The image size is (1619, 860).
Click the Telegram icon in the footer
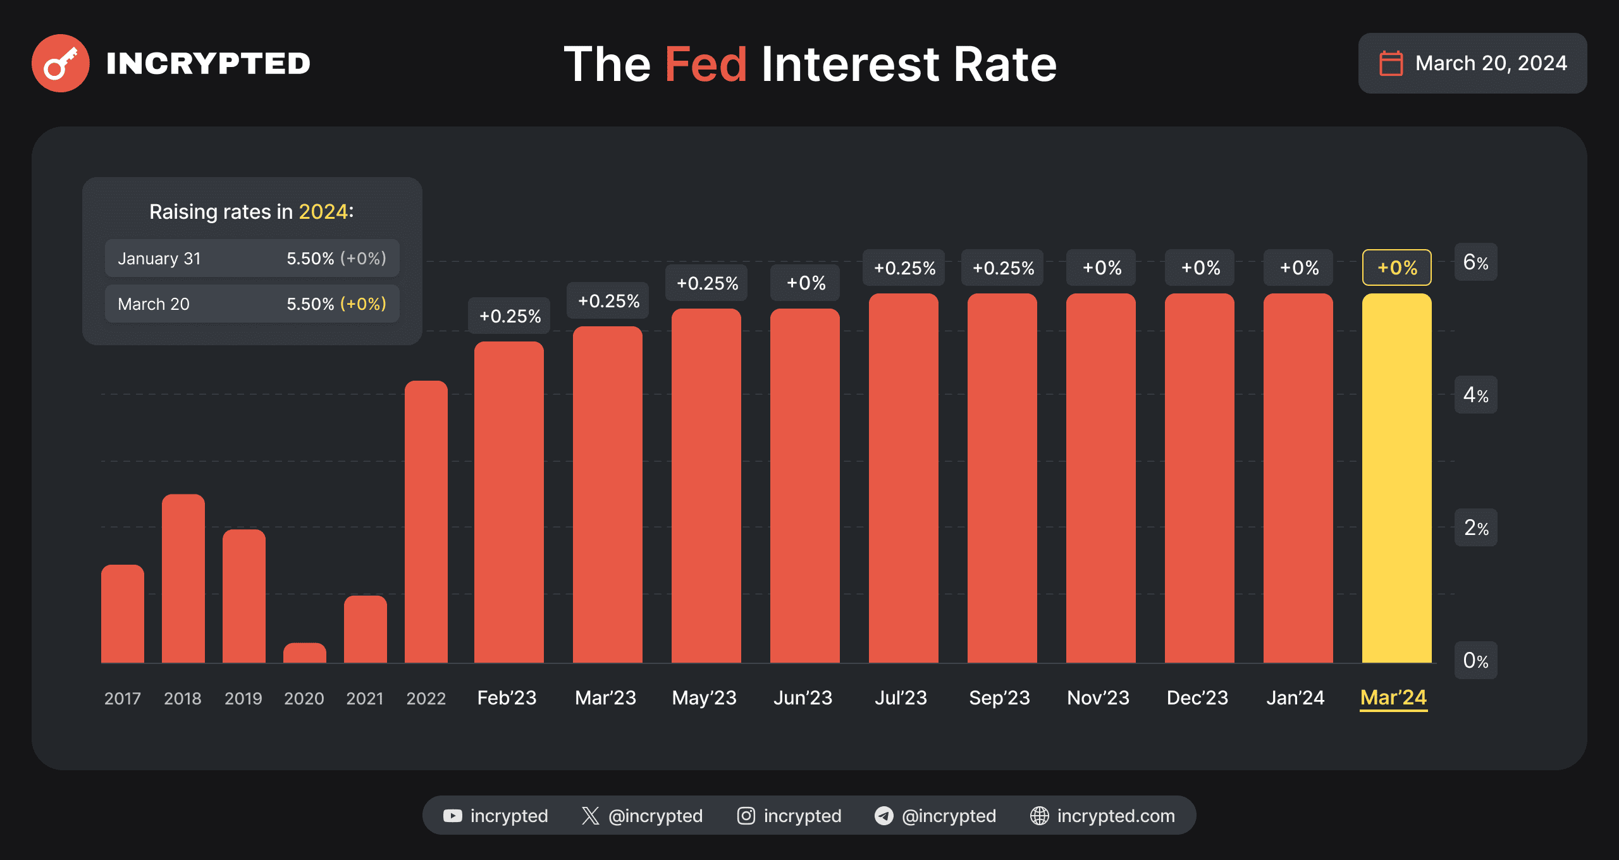[x=883, y=816]
